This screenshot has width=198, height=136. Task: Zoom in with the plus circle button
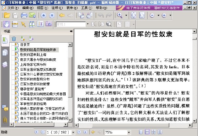tap(164, 16)
